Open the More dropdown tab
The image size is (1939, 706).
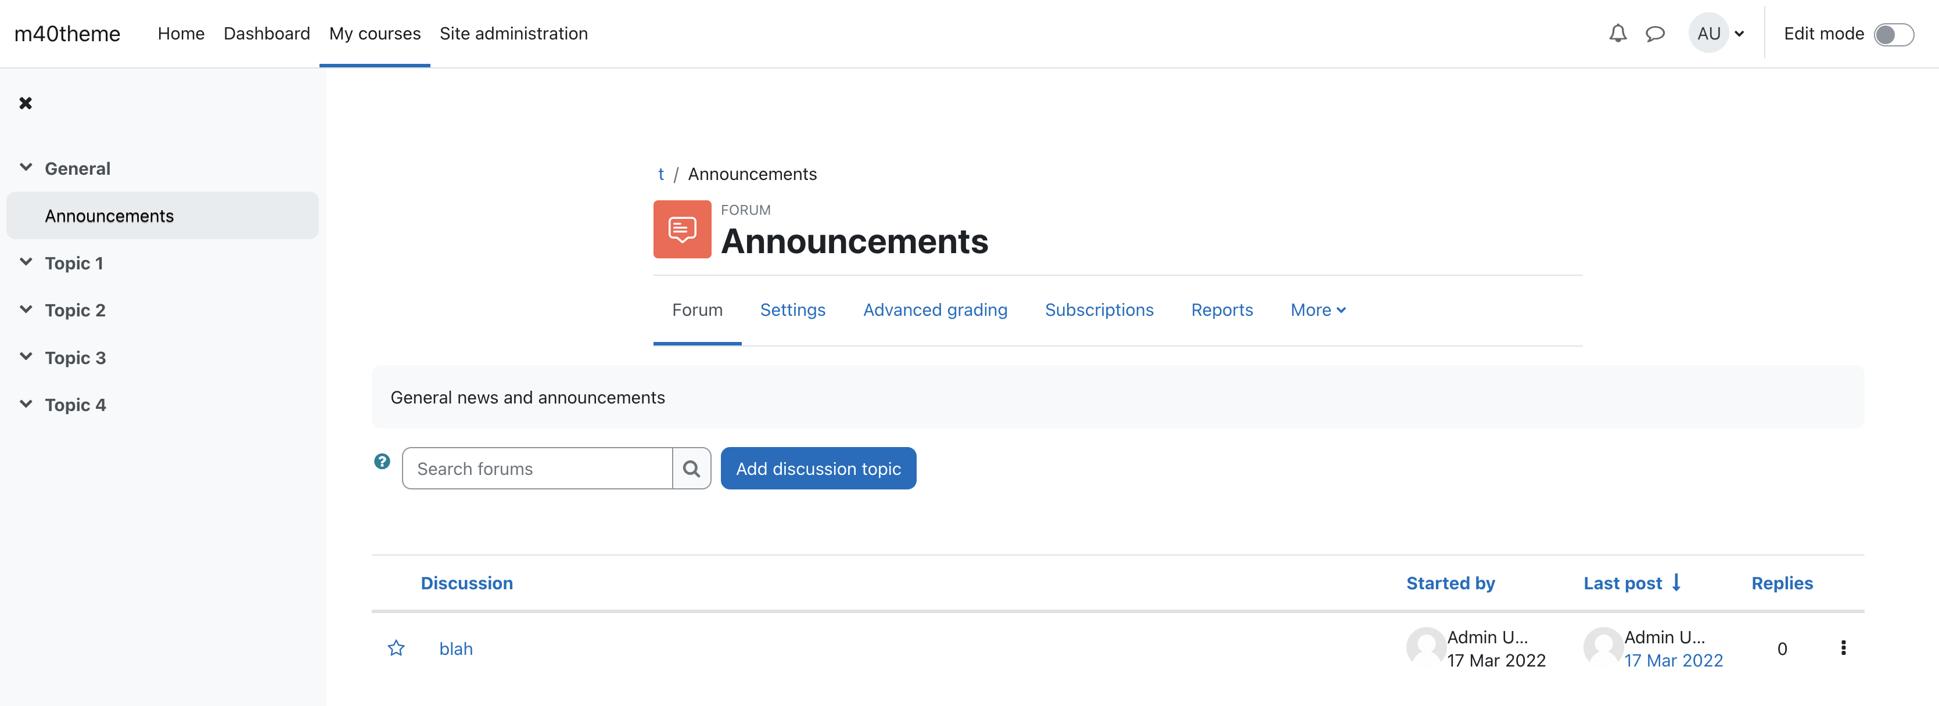1318,310
